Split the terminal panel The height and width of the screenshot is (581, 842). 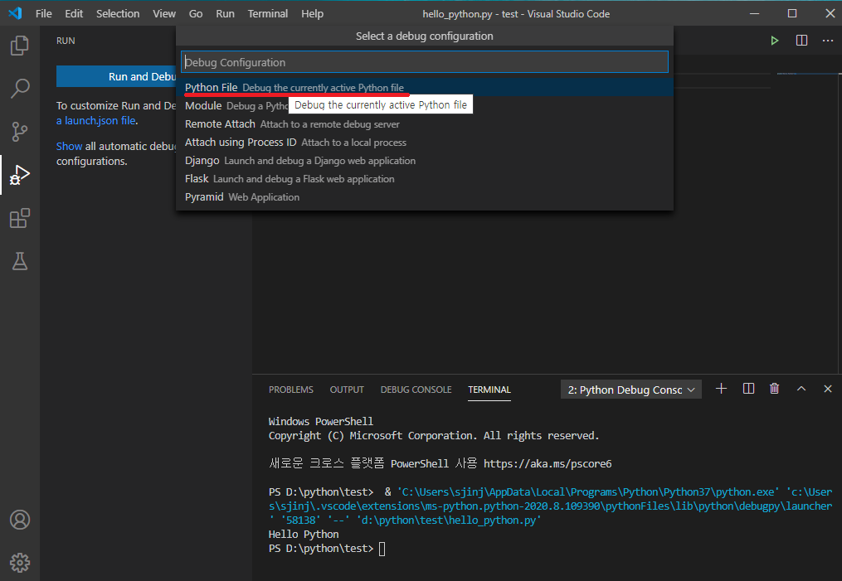pyautogui.click(x=748, y=389)
